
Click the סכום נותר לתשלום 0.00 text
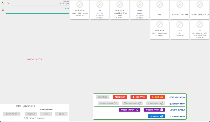coord(35,118)
